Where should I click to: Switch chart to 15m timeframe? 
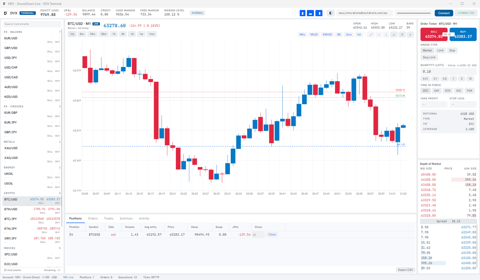[x=92, y=34]
